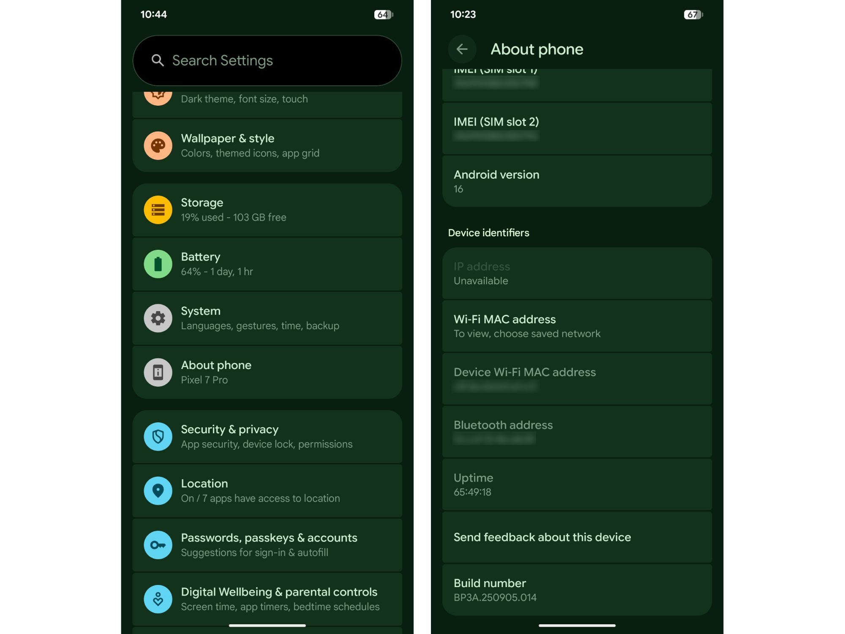Tap 'App security, device lock, permissions' subtitle
Screen dimensions: 845x634
pos(267,444)
